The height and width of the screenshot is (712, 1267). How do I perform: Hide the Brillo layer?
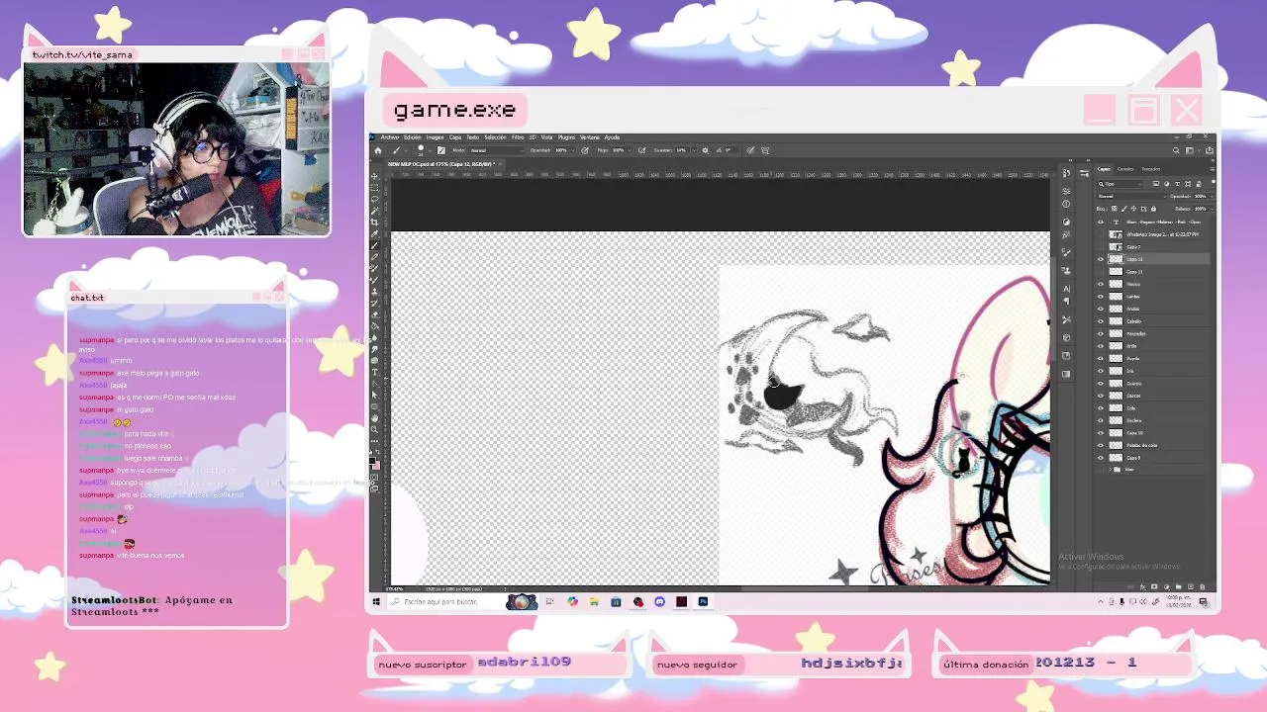tap(1100, 346)
